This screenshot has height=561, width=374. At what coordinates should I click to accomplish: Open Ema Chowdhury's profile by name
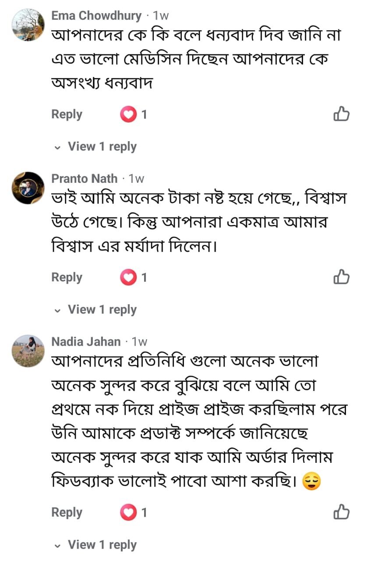(96, 16)
